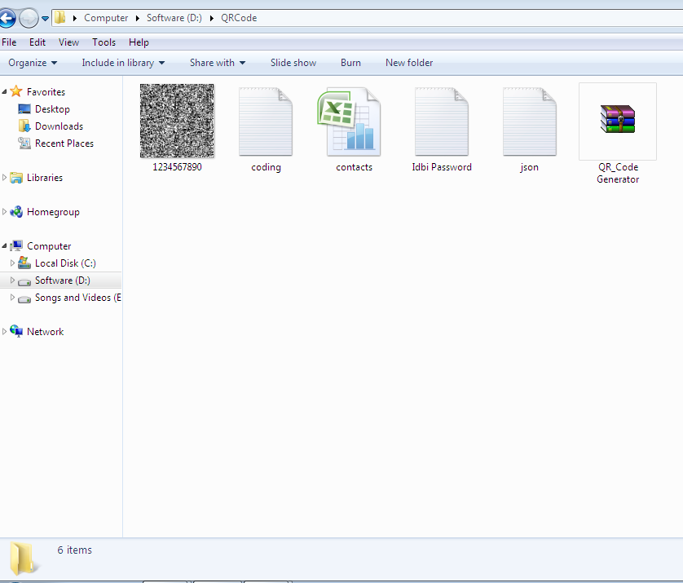Select Computer in the address breadcrumb
Viewport: 683px width, 583px height.
pos(106,18)
